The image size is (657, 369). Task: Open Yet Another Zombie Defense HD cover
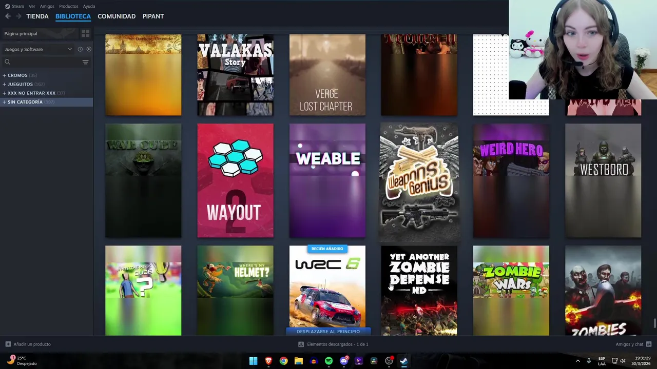tap(419, 291)
